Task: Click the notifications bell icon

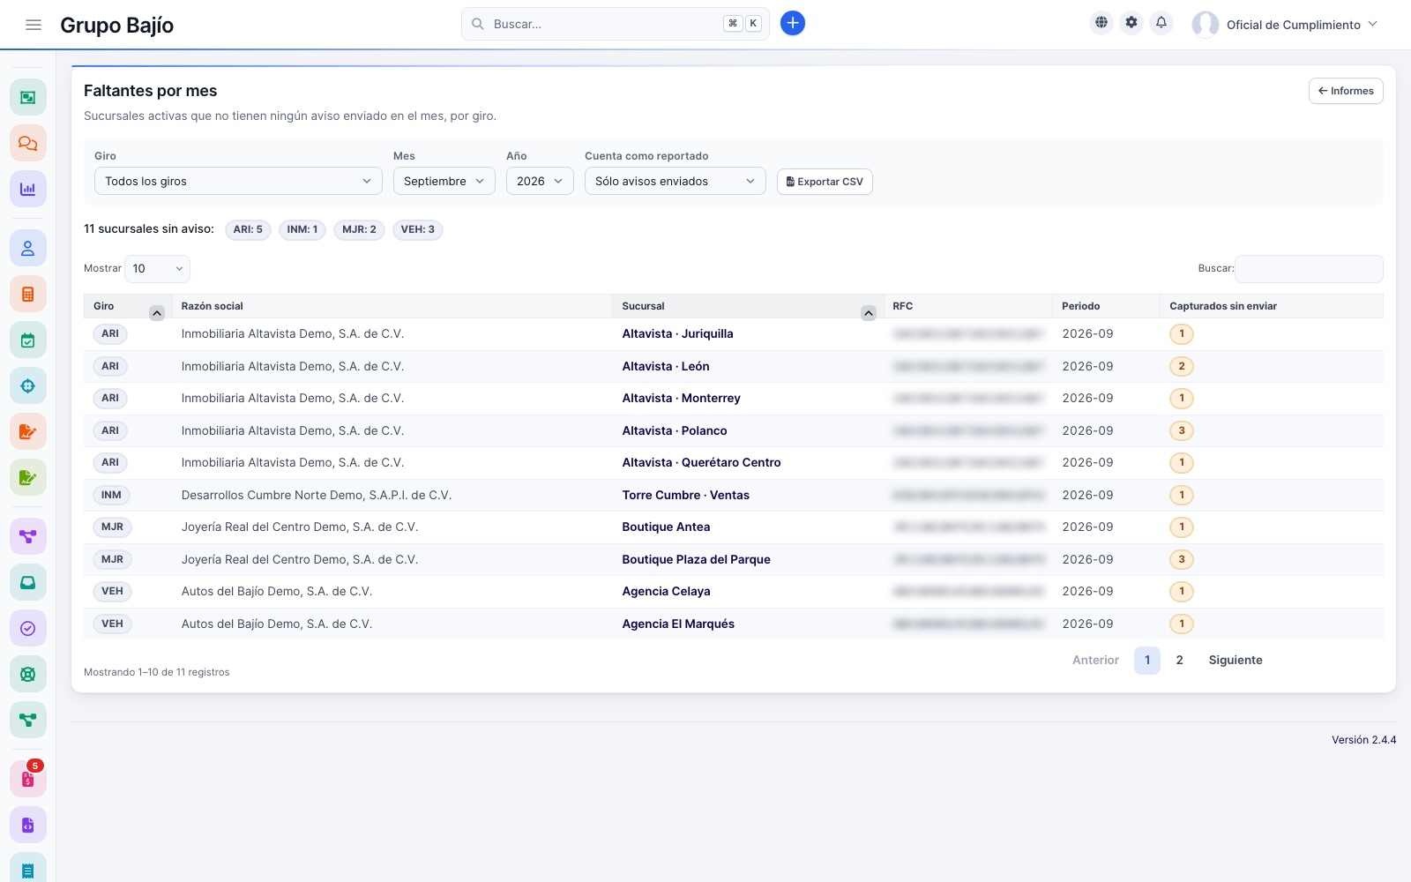Action: [1161, 23]
